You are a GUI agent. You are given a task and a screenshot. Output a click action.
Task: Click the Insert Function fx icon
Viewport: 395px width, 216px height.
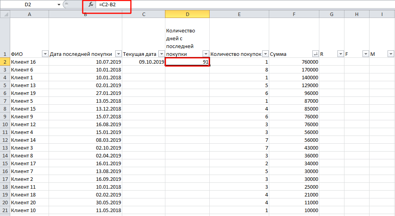91,5
